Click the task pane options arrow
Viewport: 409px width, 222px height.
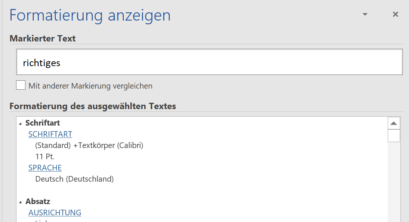(365, 13)
